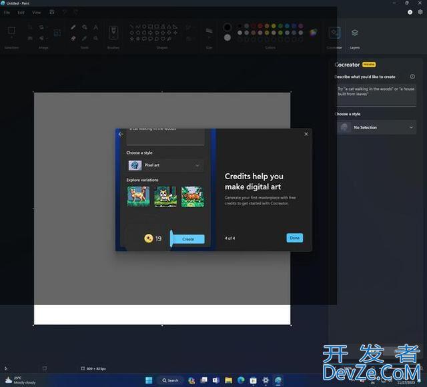Click the Remove background icon in ribbon
This screenshot has width=427, height=387.
tap(57, 33)
